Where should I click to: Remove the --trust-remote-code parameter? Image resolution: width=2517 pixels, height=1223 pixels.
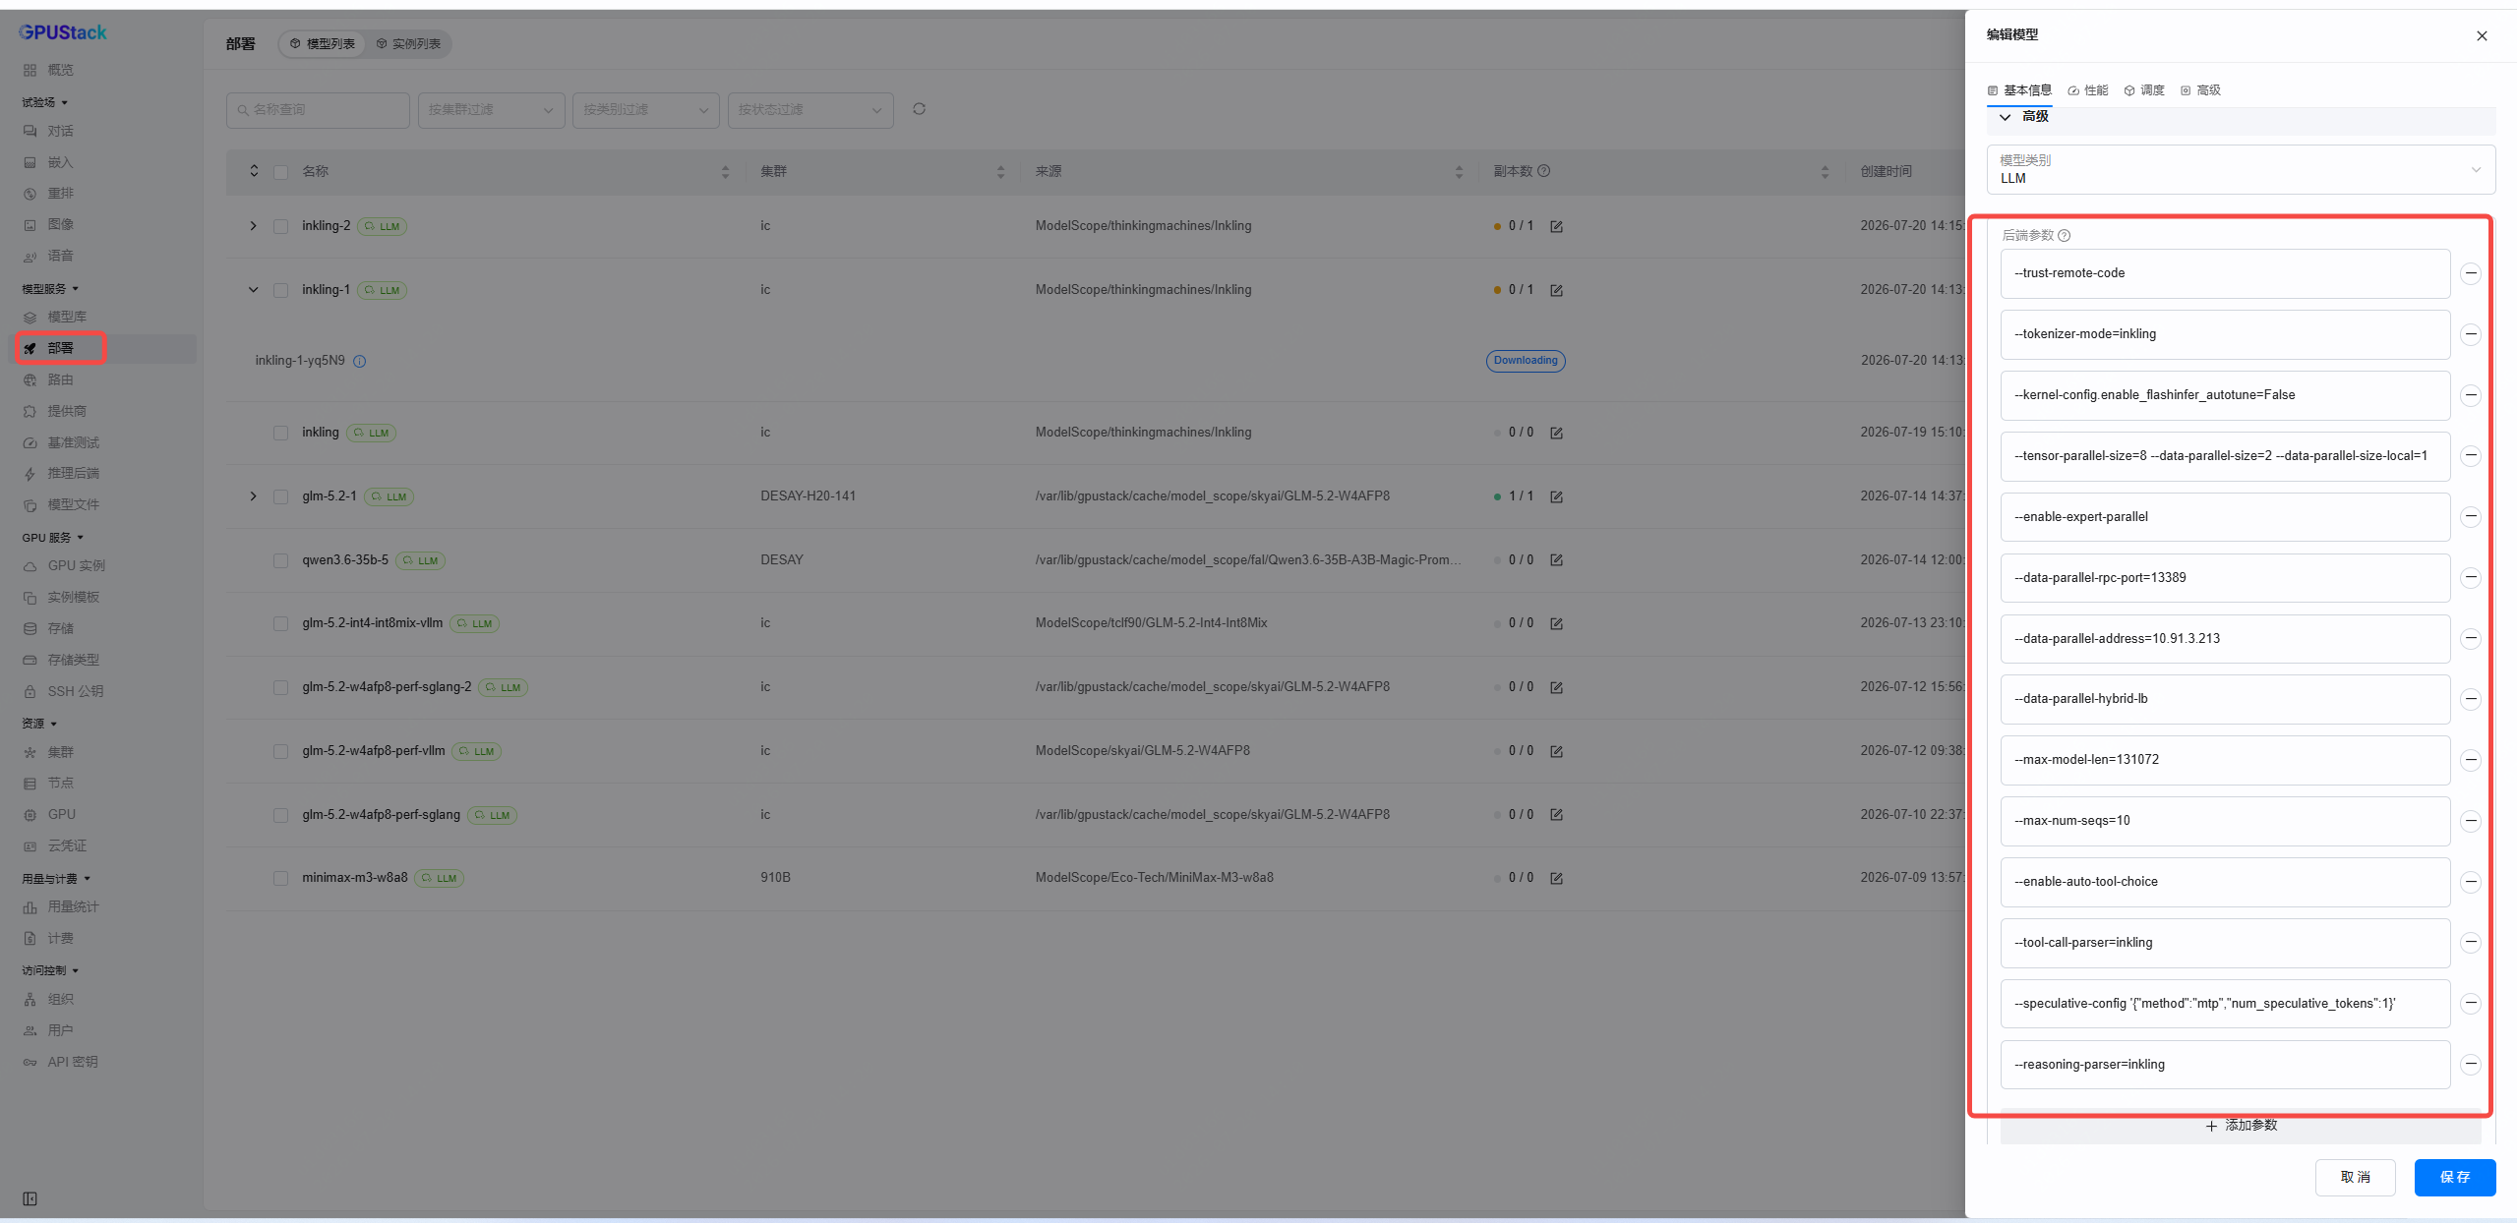click(2470, 273)
